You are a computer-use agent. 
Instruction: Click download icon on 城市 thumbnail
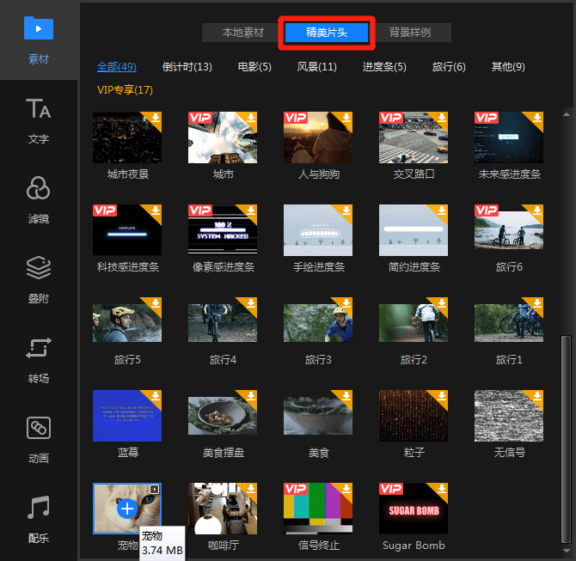click(x=251, y=118)
